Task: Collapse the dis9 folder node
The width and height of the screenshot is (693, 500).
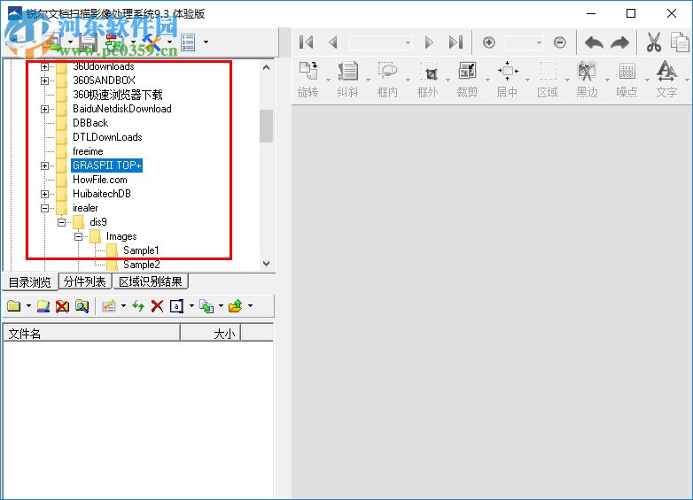Action: [61, 222]
